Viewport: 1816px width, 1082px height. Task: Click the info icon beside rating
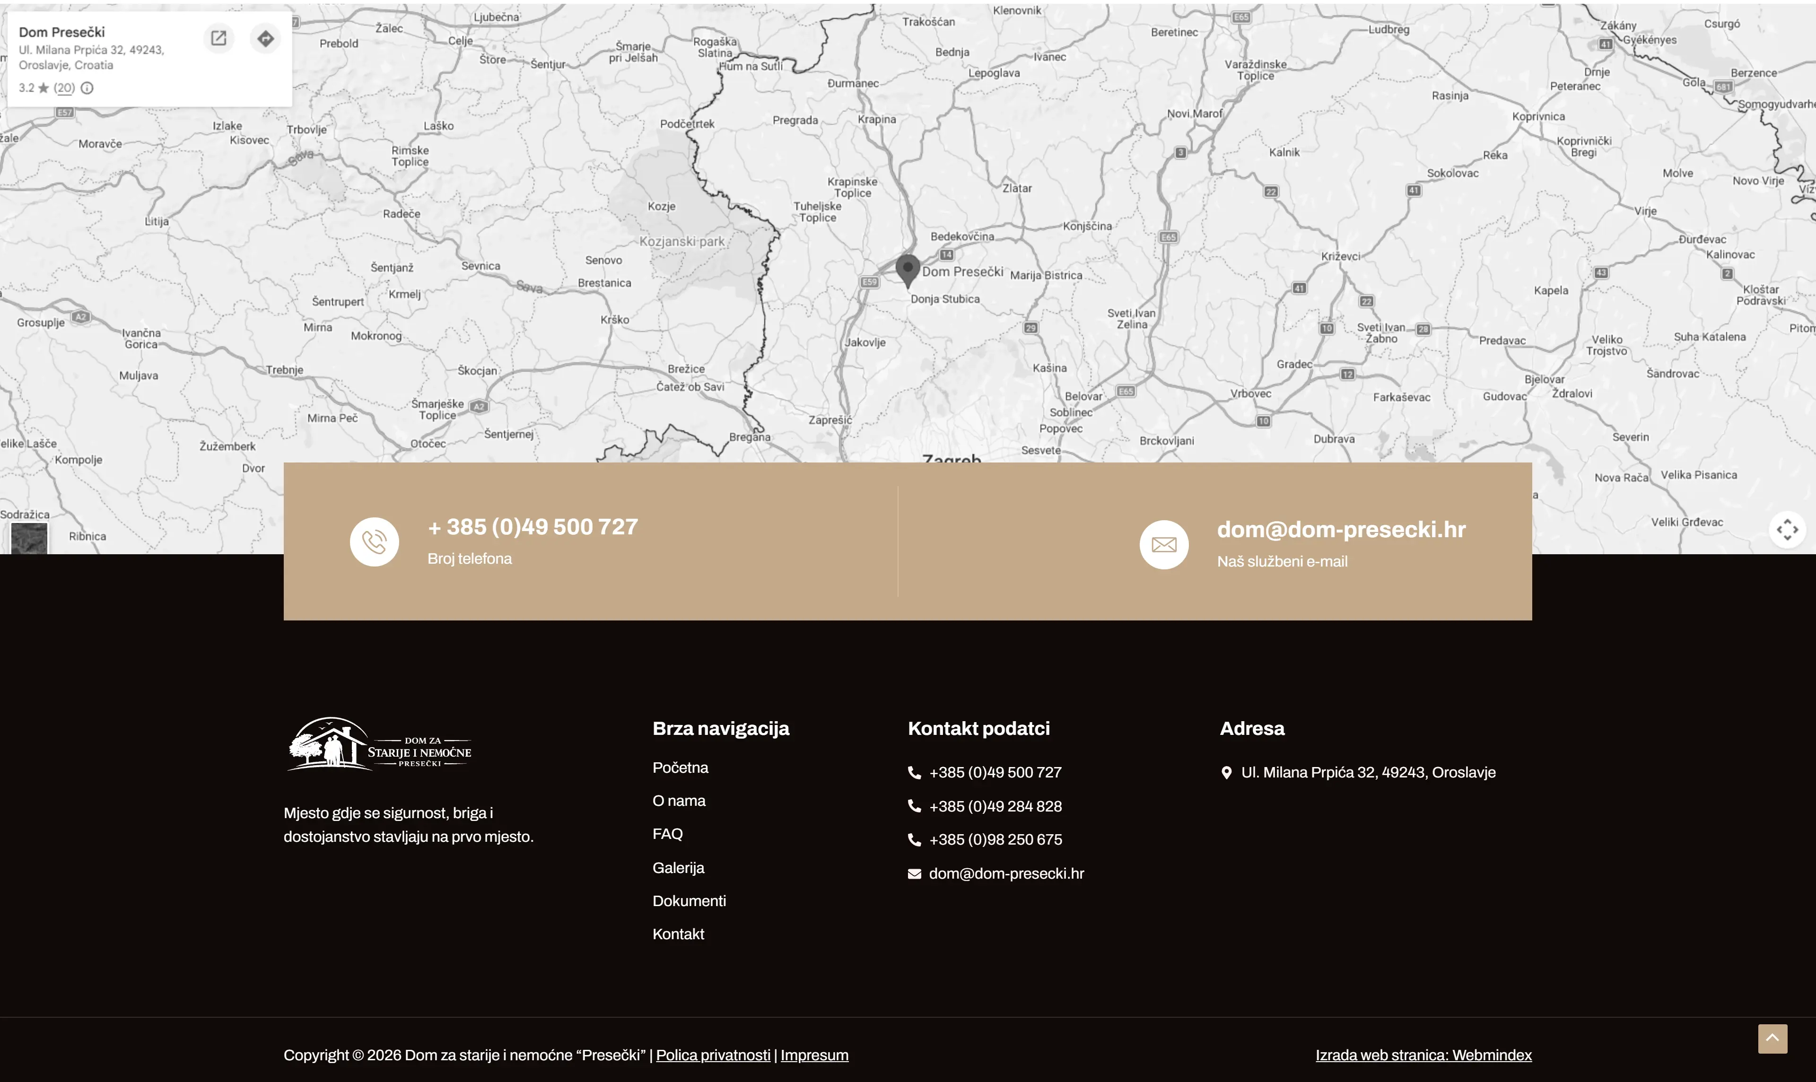[87, 88]
